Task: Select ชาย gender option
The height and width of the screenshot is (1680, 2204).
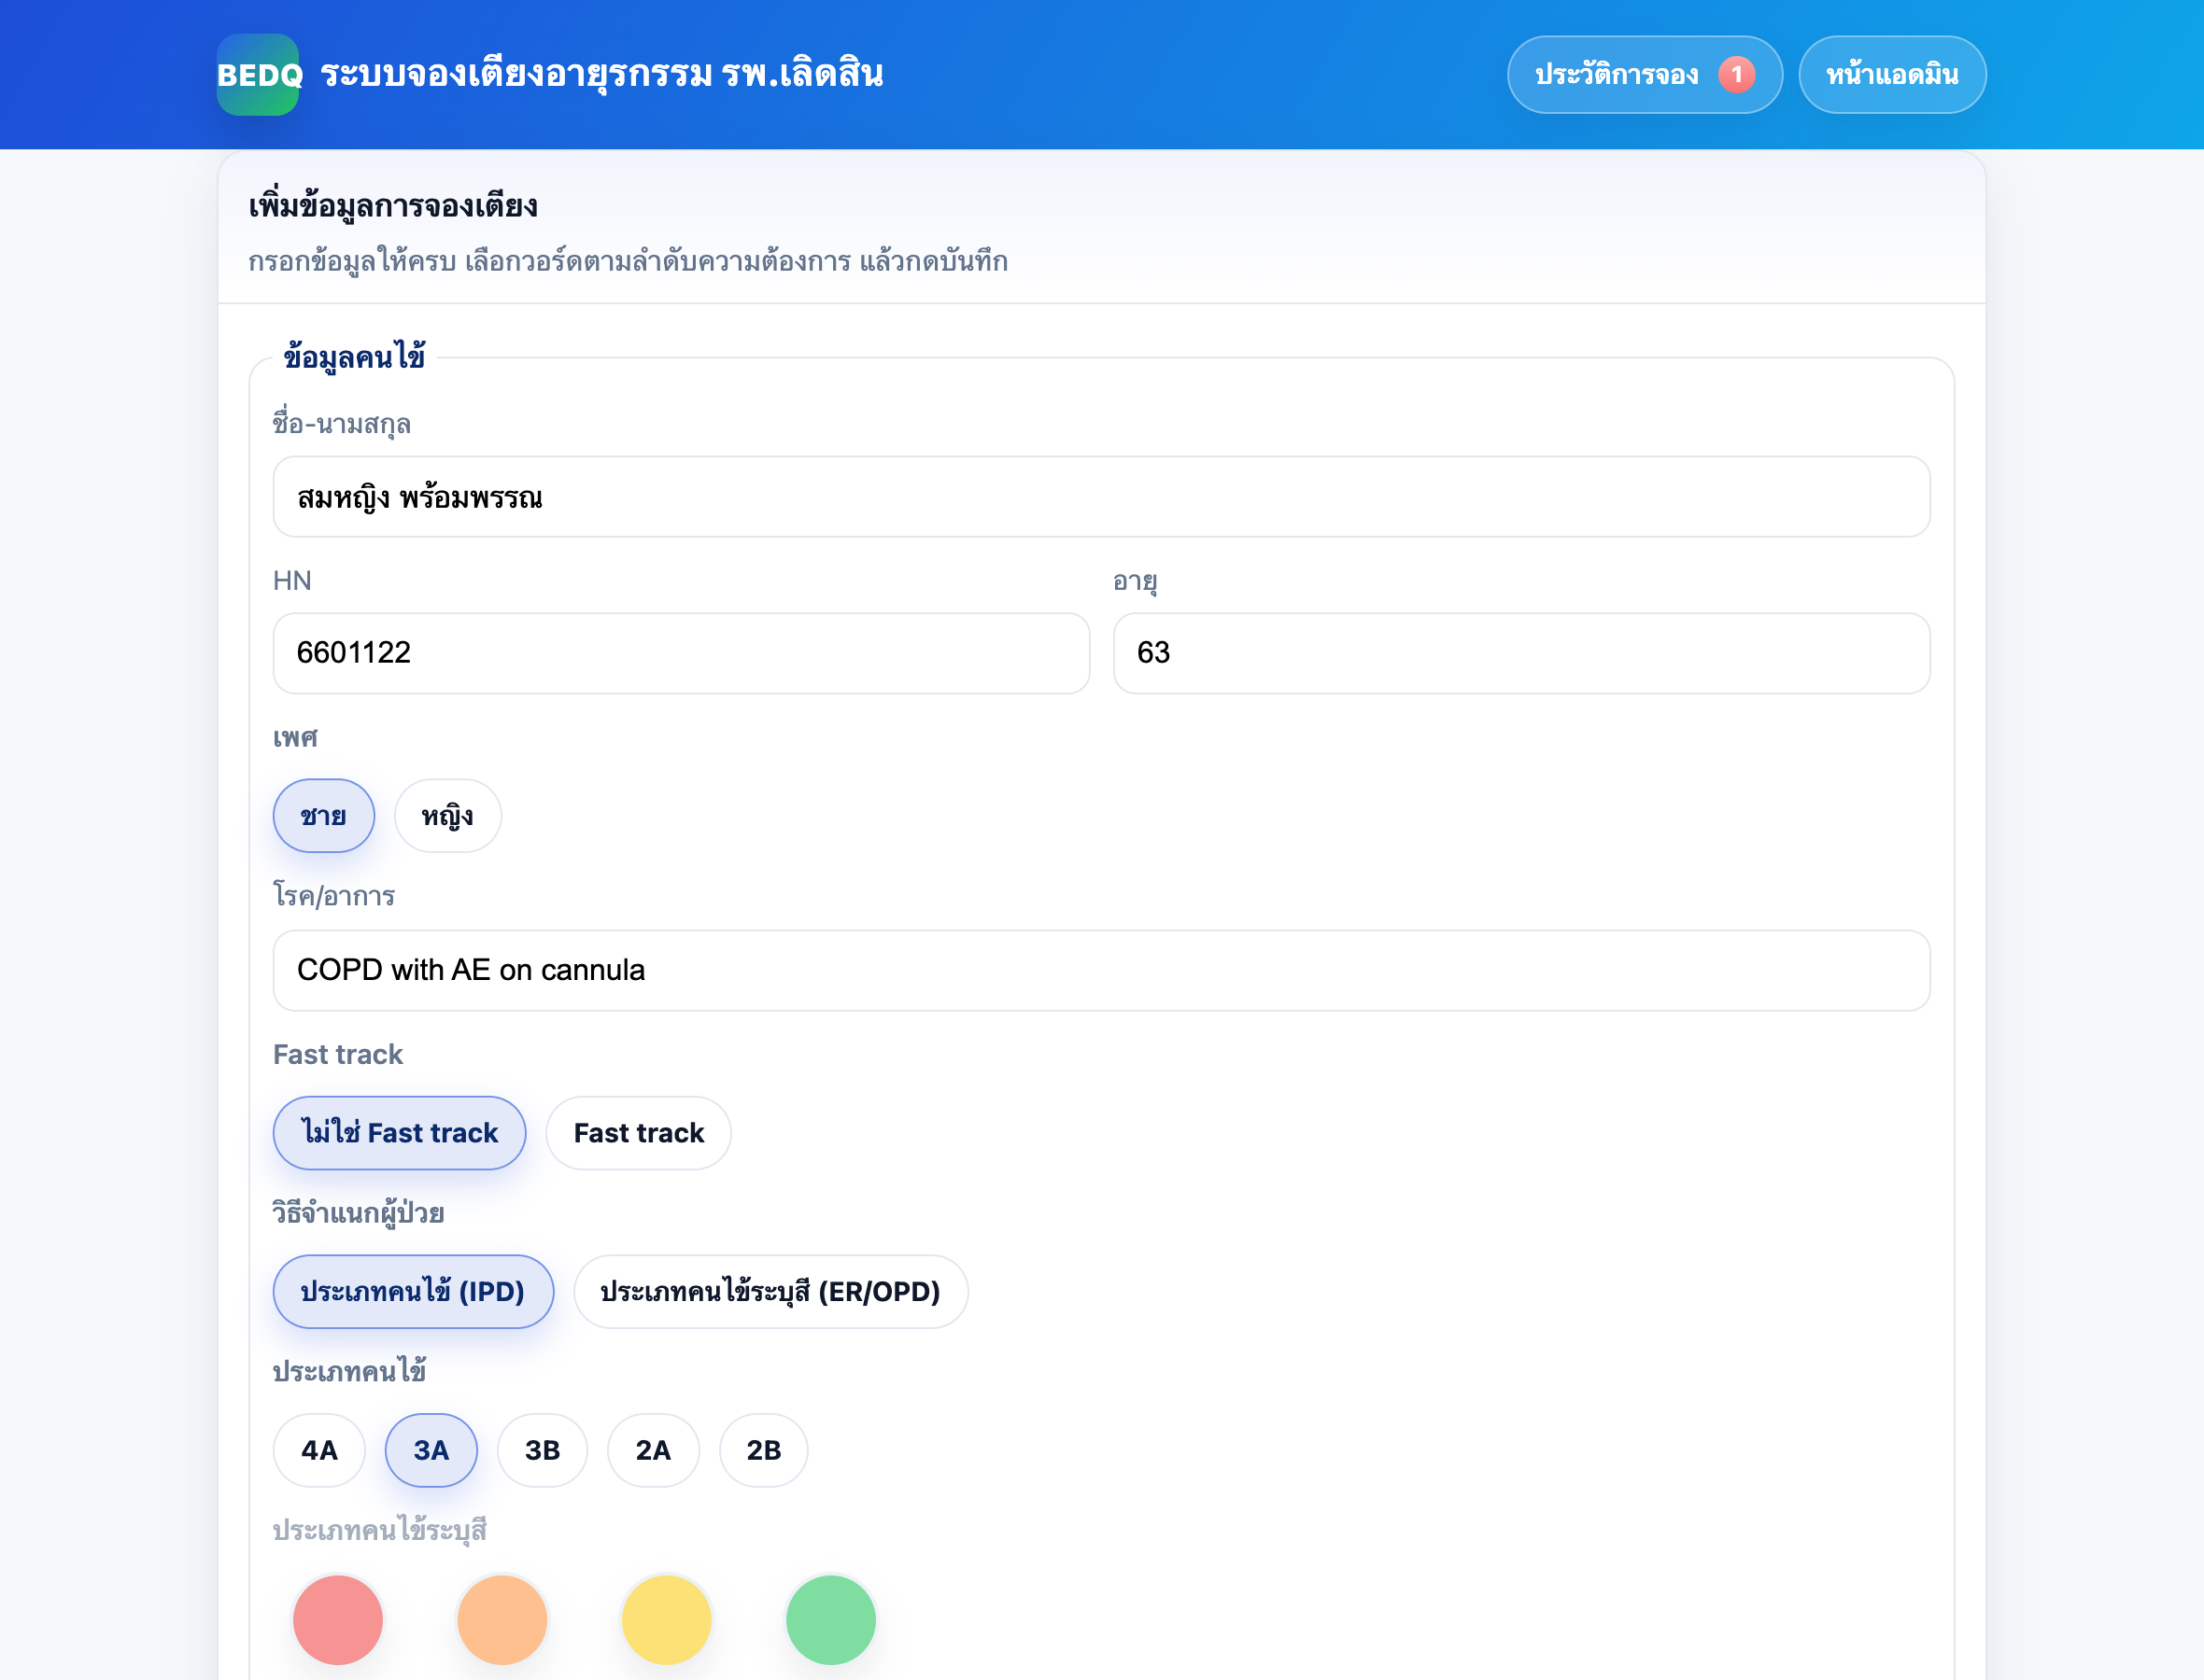Action: pyautogui.click(x=323, y=816)
